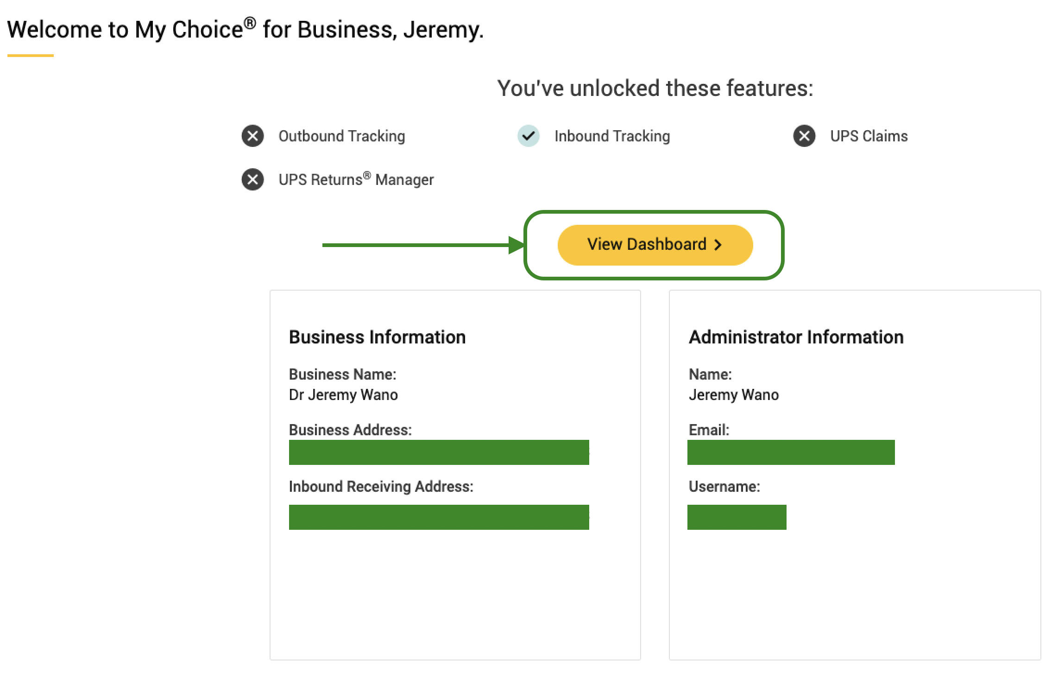This screenshot has height=673, width=1058.
Task: Click the redacted Username field
Action: [x=737, y=517]
